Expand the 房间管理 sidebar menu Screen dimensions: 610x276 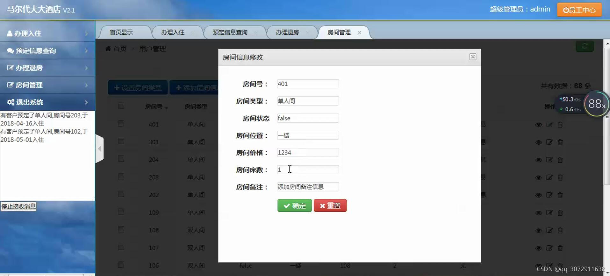[x=47, y=85]
